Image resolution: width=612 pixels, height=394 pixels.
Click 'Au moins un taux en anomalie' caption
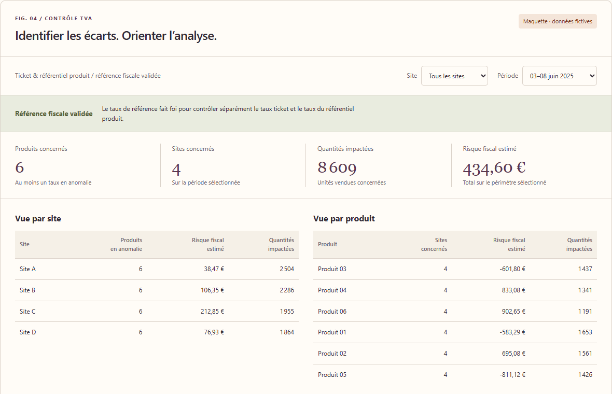pos(53,182)
